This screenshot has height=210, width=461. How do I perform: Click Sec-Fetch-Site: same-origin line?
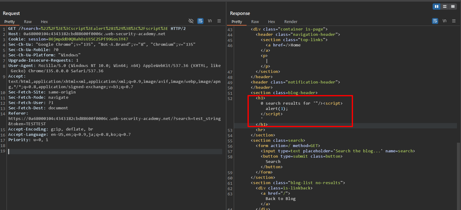point(42,92)
